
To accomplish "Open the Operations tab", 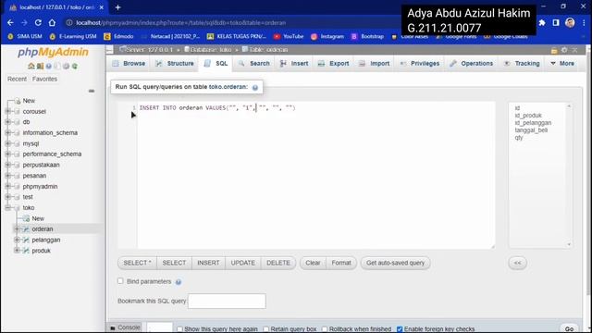I will point(471,64).
